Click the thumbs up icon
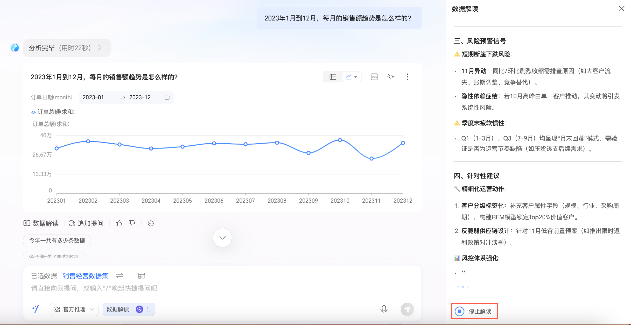Viewport: 631px width, 325px height. 119,223
